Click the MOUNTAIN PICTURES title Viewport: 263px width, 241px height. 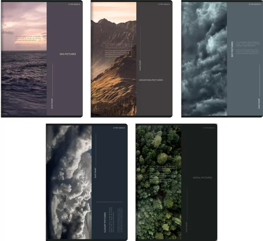tap(151, 80)
